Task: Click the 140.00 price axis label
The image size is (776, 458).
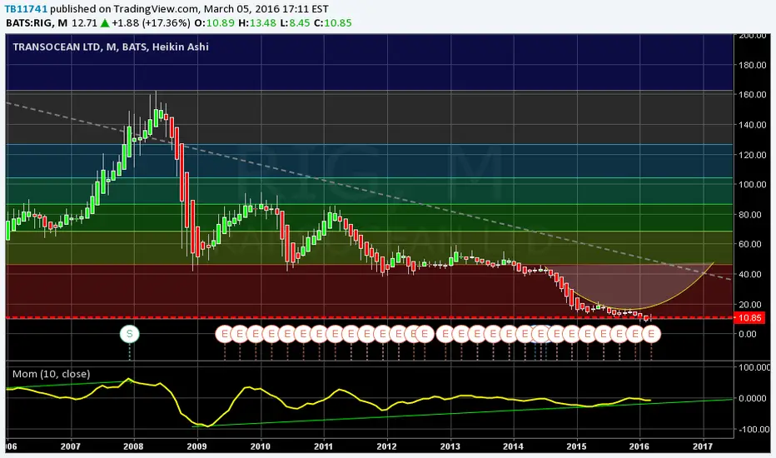Action: pyautogui.click(x=753, y=125)
